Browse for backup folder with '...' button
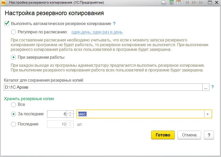 206,87
